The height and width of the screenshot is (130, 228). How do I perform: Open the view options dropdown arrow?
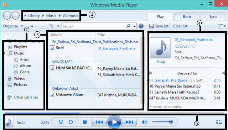pyautogui.click(x=58, y=26)
